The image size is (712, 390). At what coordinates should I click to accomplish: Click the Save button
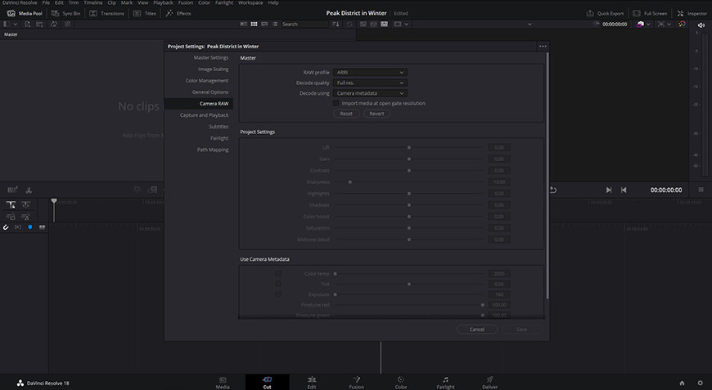point(522,329)
